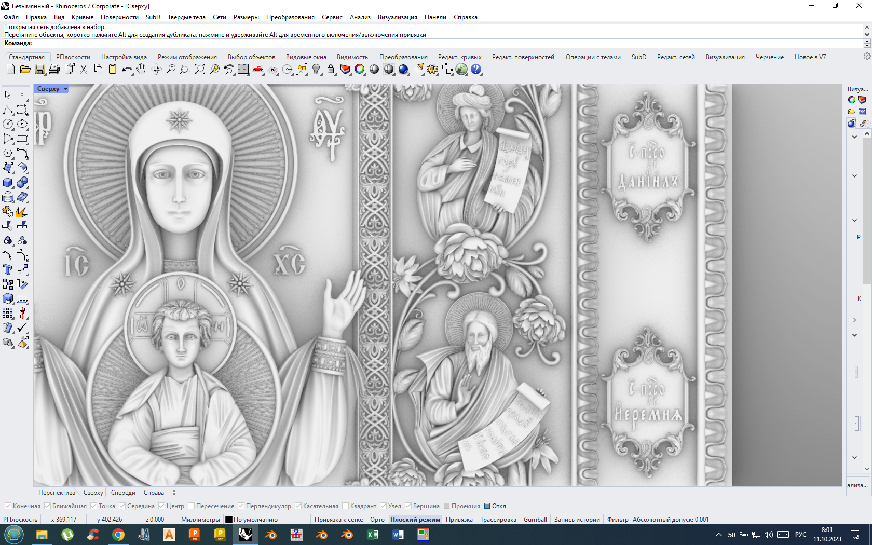Click the black default layer color swatch
The height and width of the screenshot is (545, 872).
tap(229, 520)
